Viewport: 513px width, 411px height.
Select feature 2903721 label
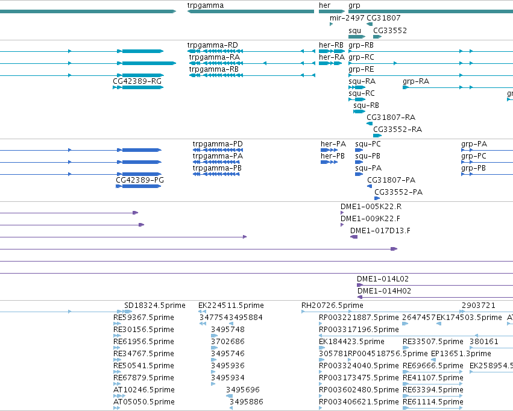click(x=478, y=306)
